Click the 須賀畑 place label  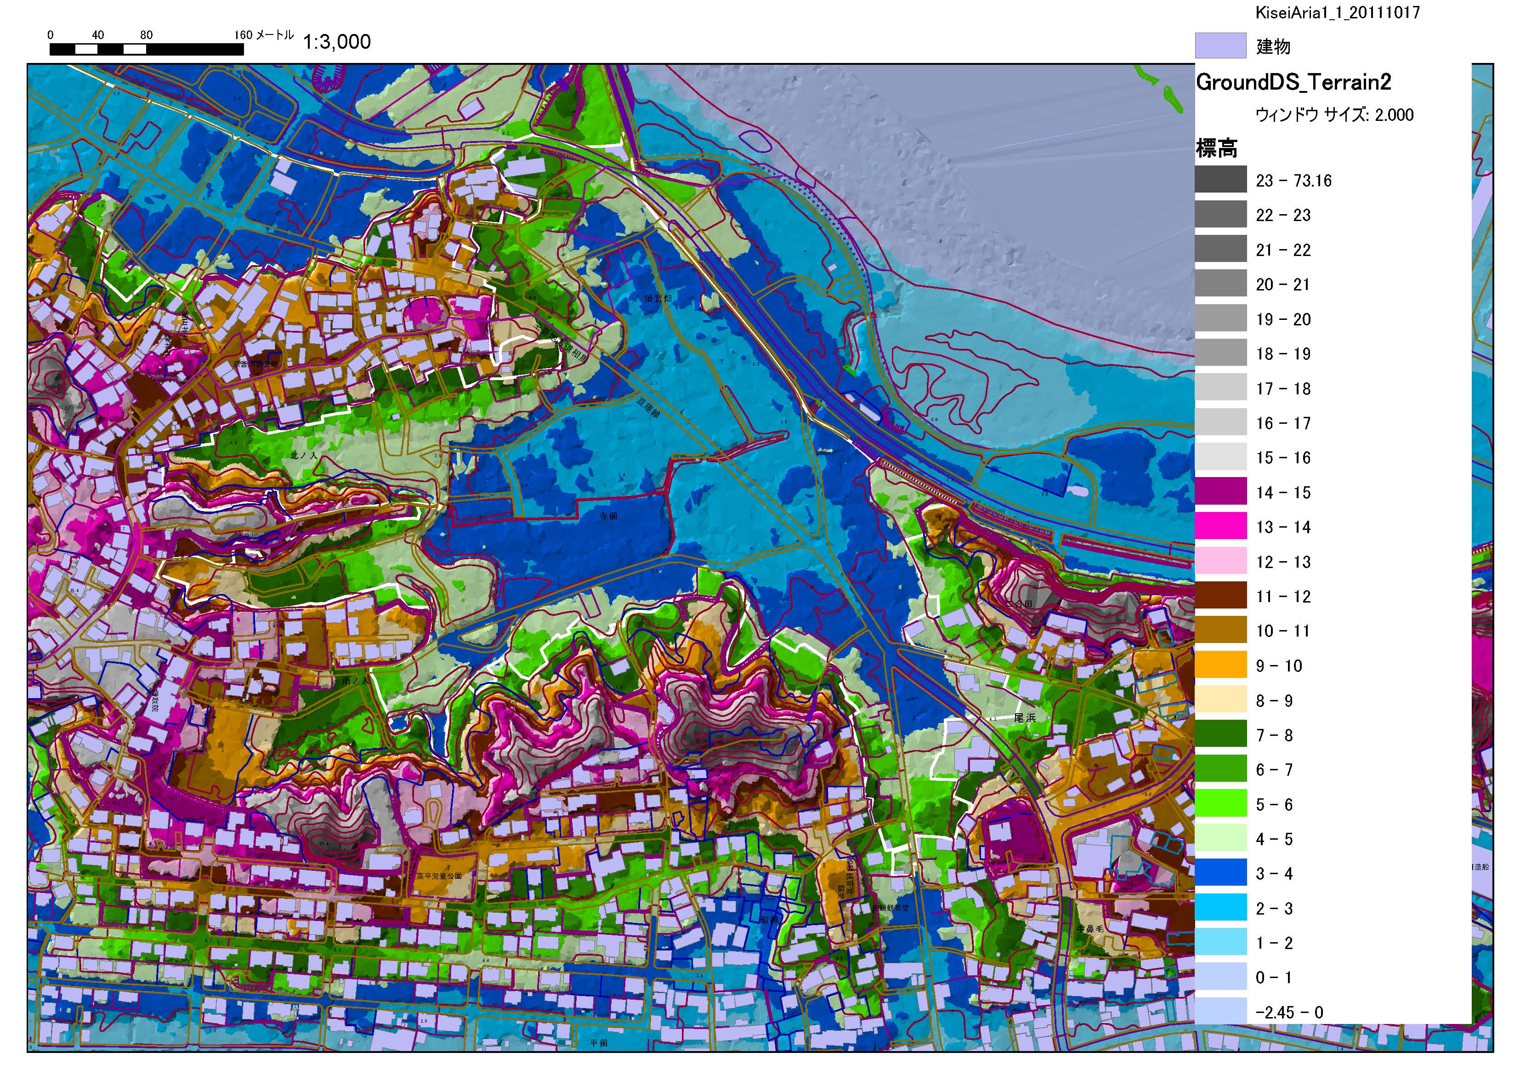[x=658, y=299]
